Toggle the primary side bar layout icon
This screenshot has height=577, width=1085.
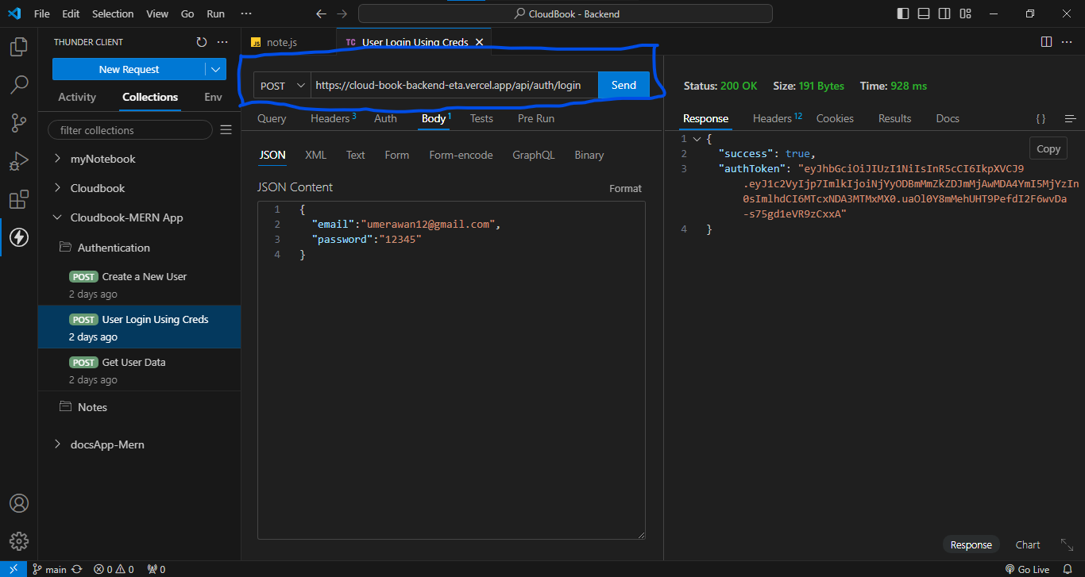903,13
